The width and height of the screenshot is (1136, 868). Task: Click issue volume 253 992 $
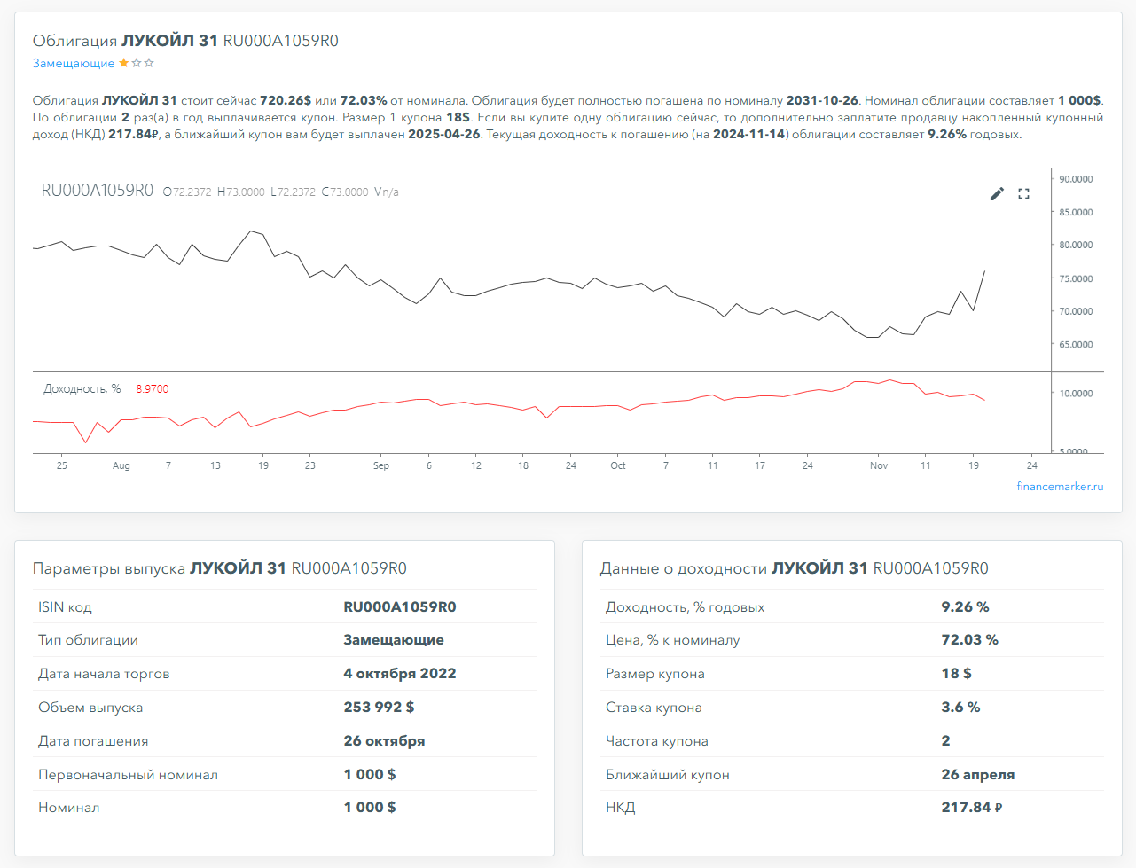coord(379,708)
